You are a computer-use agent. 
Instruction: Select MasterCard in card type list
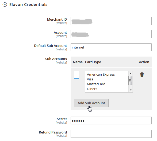pos(96,84)
